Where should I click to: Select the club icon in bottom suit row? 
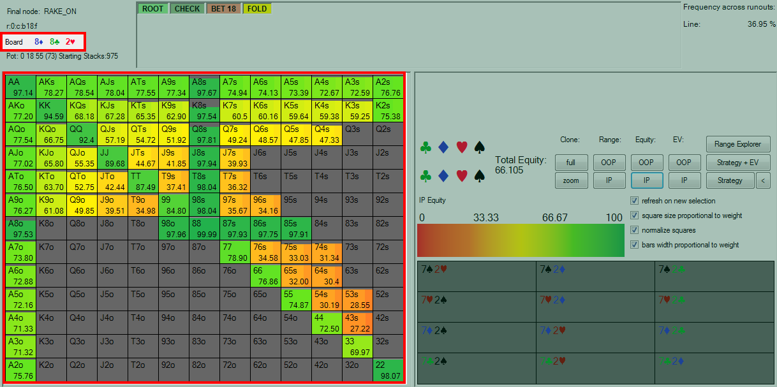[x=426, y=175]
